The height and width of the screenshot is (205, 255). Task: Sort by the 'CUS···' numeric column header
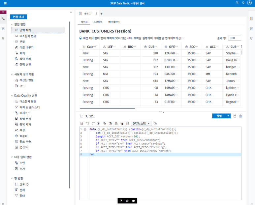[x=151, y=47]
